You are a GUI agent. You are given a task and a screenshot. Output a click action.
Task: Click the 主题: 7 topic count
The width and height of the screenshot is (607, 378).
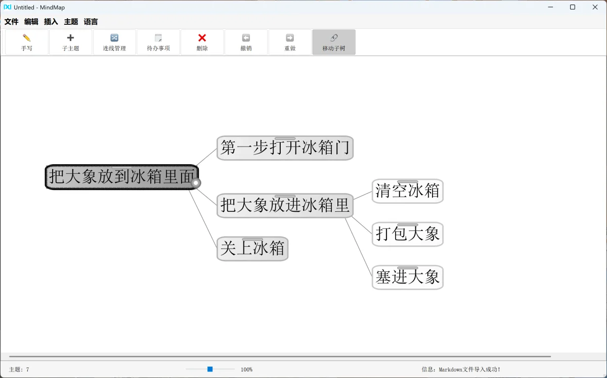click(x=19, y=370)
